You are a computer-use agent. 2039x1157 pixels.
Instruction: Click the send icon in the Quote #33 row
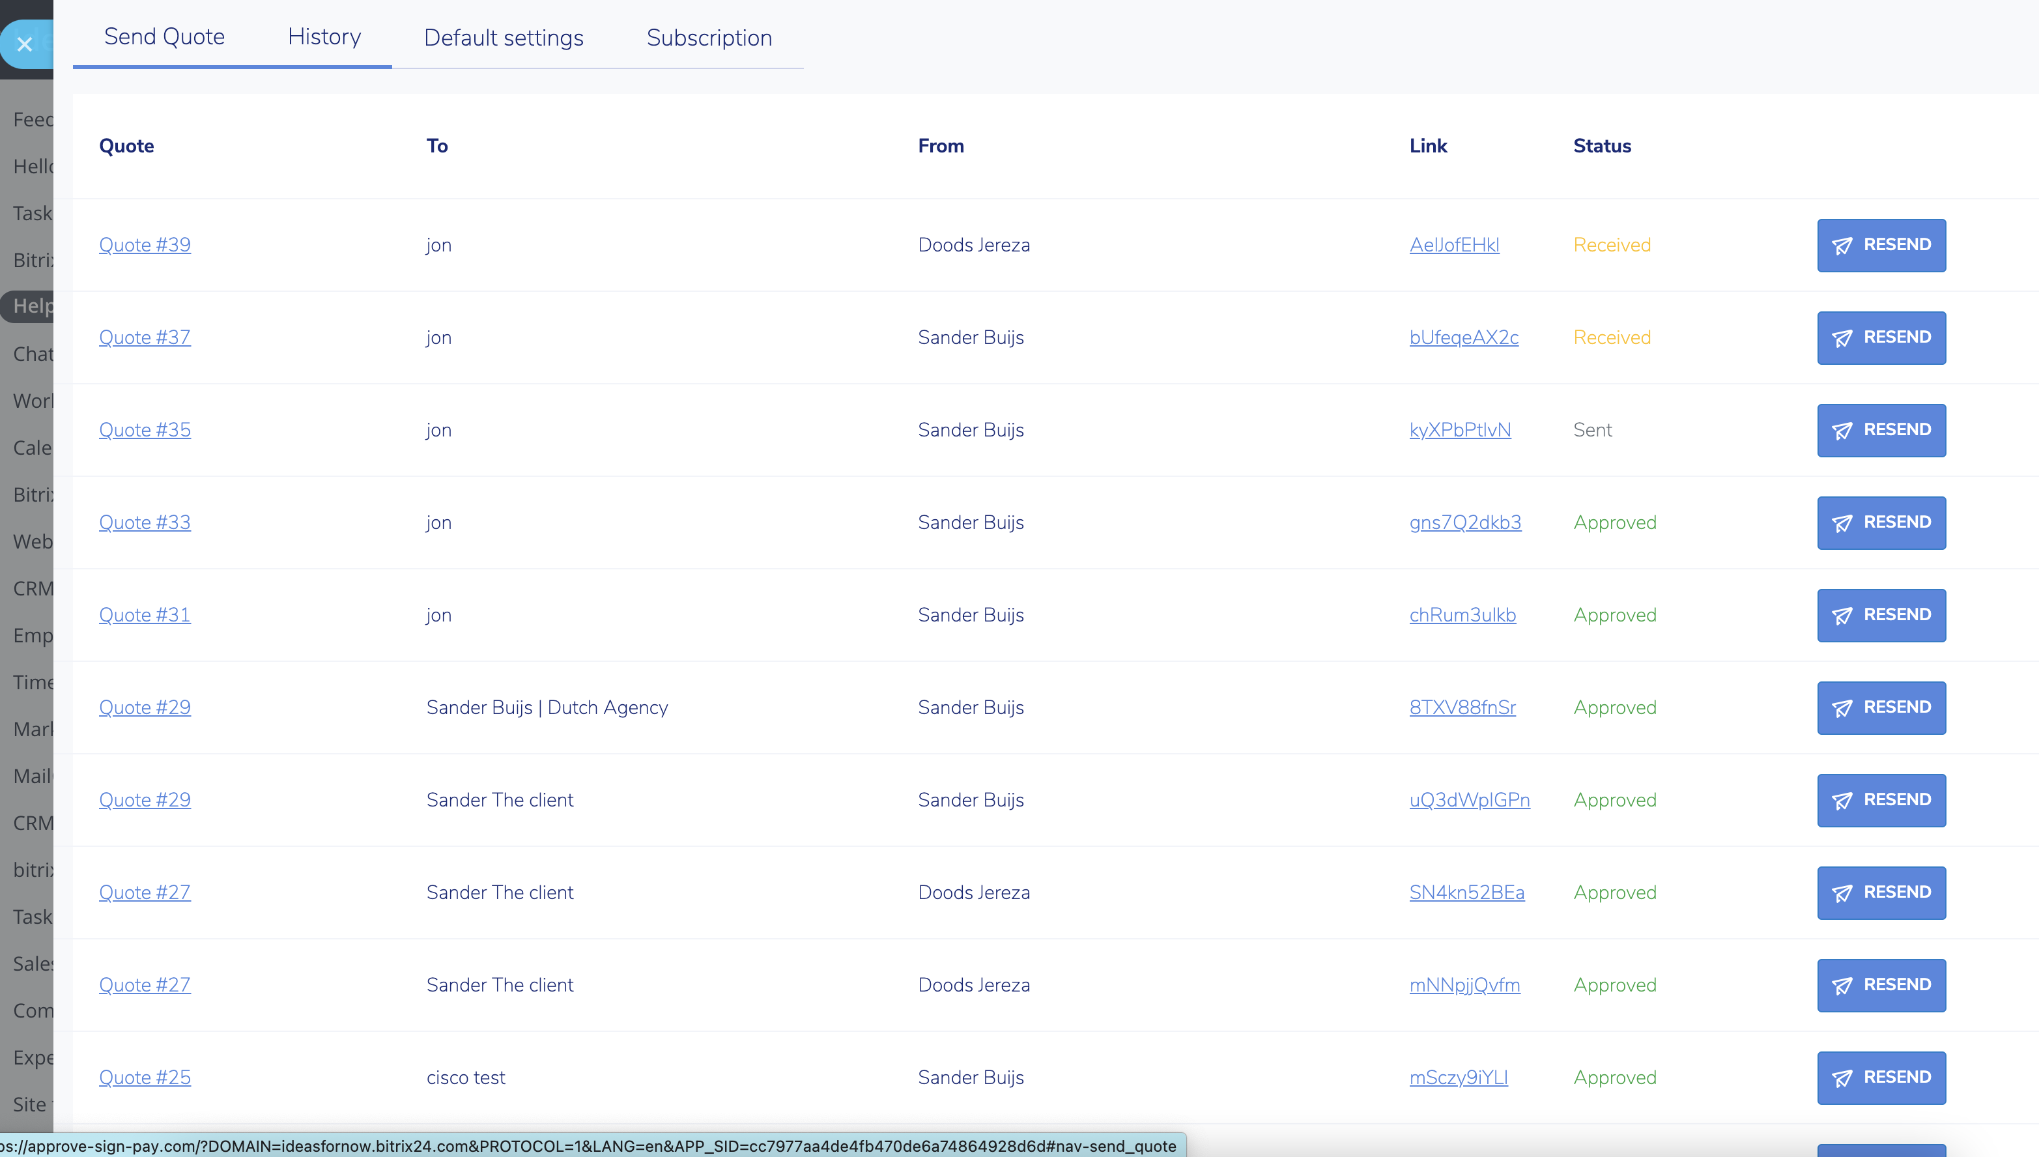(x=1842, y=524)
